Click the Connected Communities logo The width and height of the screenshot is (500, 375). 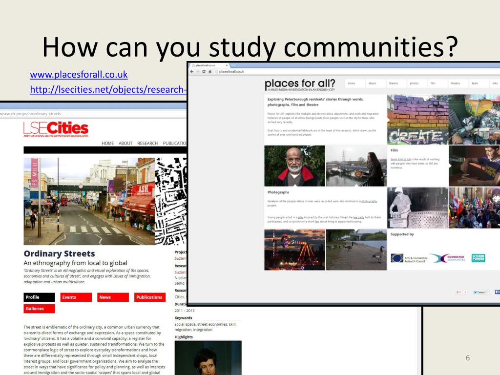click(x=448, y=258)
